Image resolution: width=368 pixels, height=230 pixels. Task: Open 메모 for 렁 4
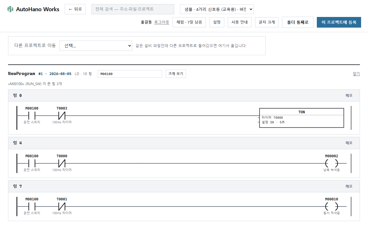[349, 143]
